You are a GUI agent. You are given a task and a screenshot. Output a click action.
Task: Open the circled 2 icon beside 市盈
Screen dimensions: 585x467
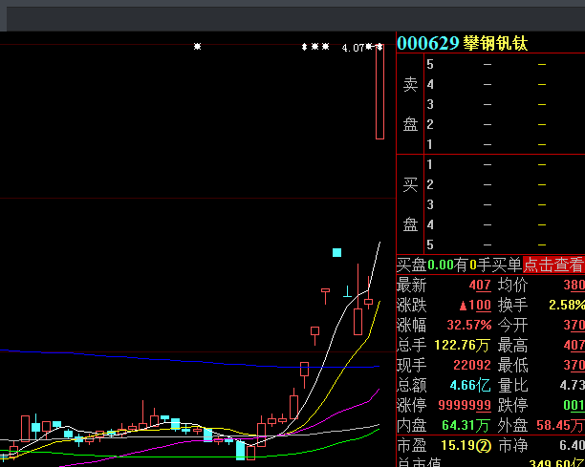click(484, 445)
